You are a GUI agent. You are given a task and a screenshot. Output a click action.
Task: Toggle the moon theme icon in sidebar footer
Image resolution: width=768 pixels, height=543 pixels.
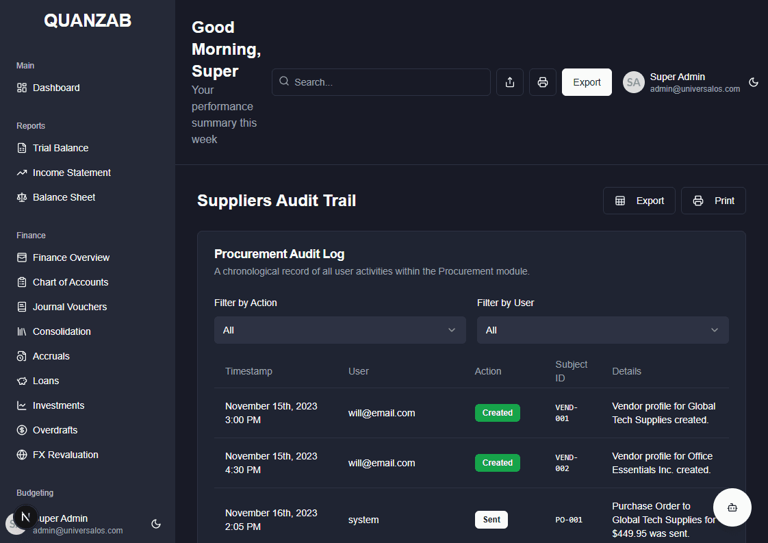pos(156,524)
